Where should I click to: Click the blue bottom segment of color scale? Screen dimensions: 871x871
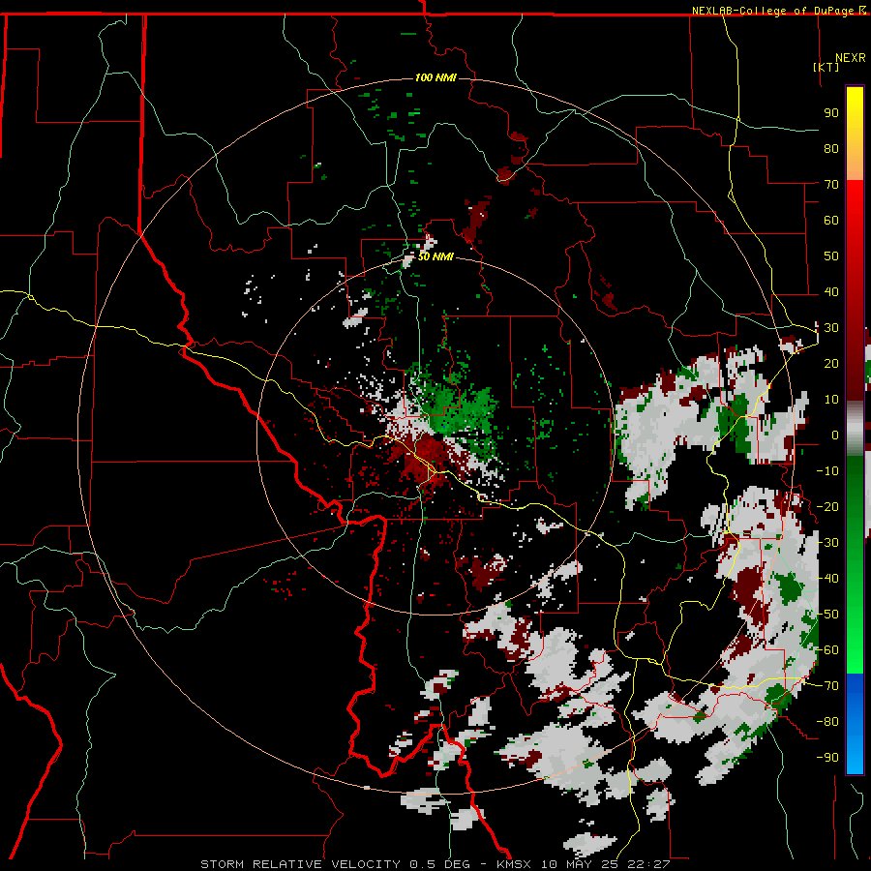855,723
